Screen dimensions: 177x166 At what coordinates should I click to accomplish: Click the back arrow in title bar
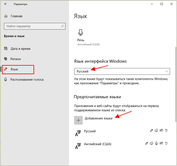(6, 4)
